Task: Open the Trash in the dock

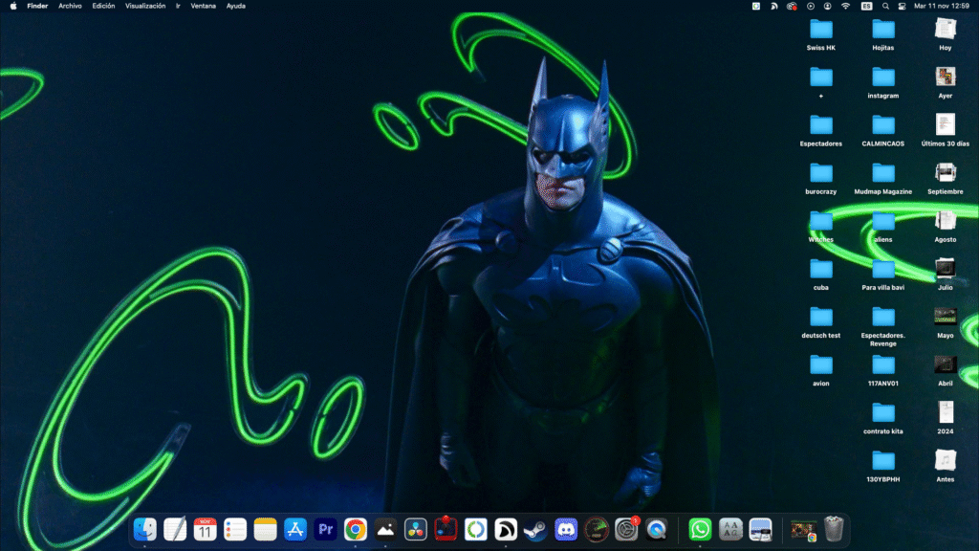Action: (x=834, y=529)
